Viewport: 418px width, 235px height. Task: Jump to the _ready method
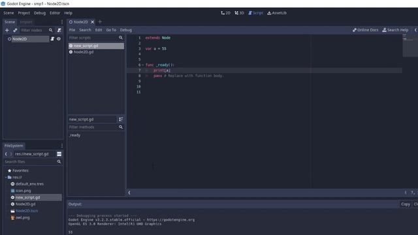pos(75,135)
